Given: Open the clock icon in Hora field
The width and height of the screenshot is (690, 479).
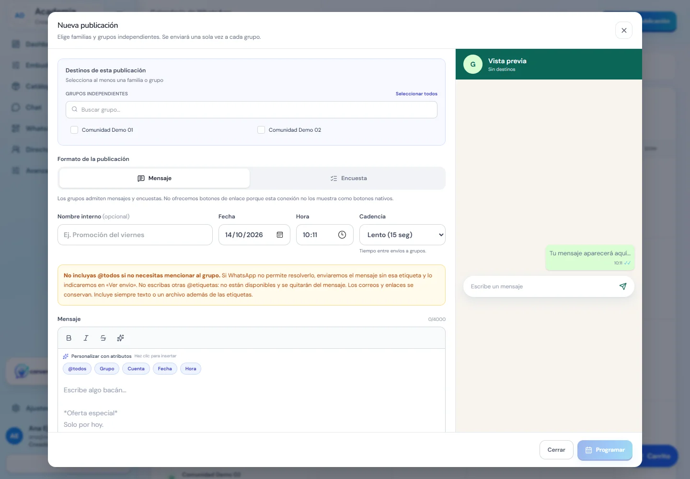Looking at the screenshot, I should click(x=342, y=235).
